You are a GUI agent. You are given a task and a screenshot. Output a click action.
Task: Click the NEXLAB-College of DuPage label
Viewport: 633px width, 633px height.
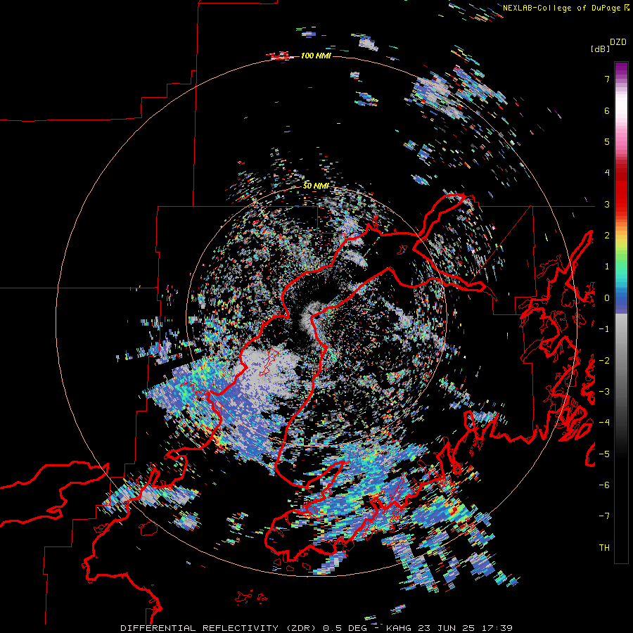point(561,8)
